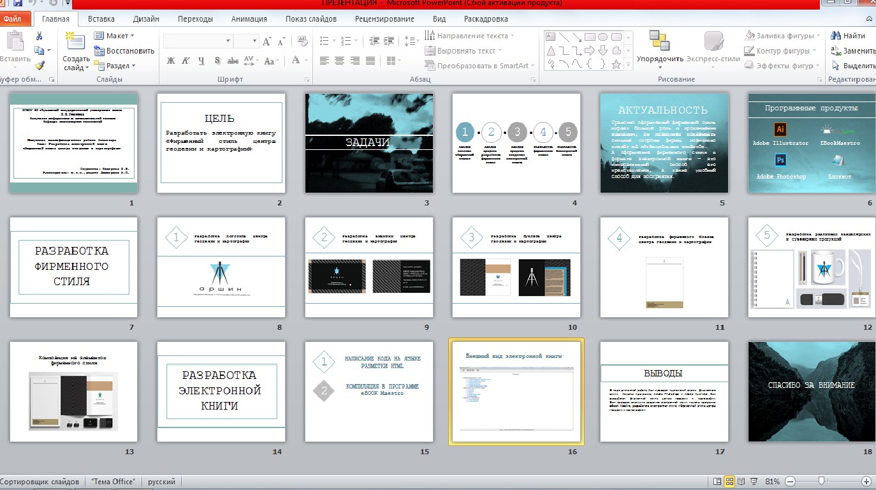Click the Italic formatting icon
This screenshot has height=490, width=876.
186,61
